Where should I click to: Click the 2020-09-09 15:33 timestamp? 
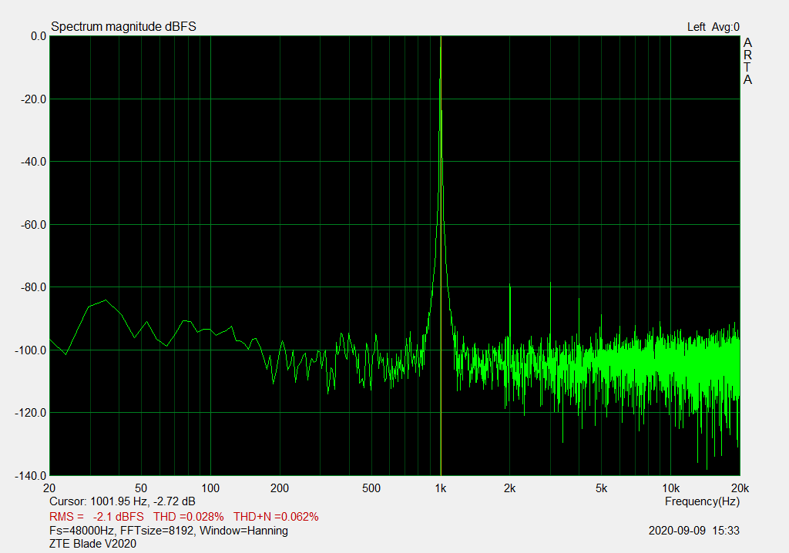(693, 531)
